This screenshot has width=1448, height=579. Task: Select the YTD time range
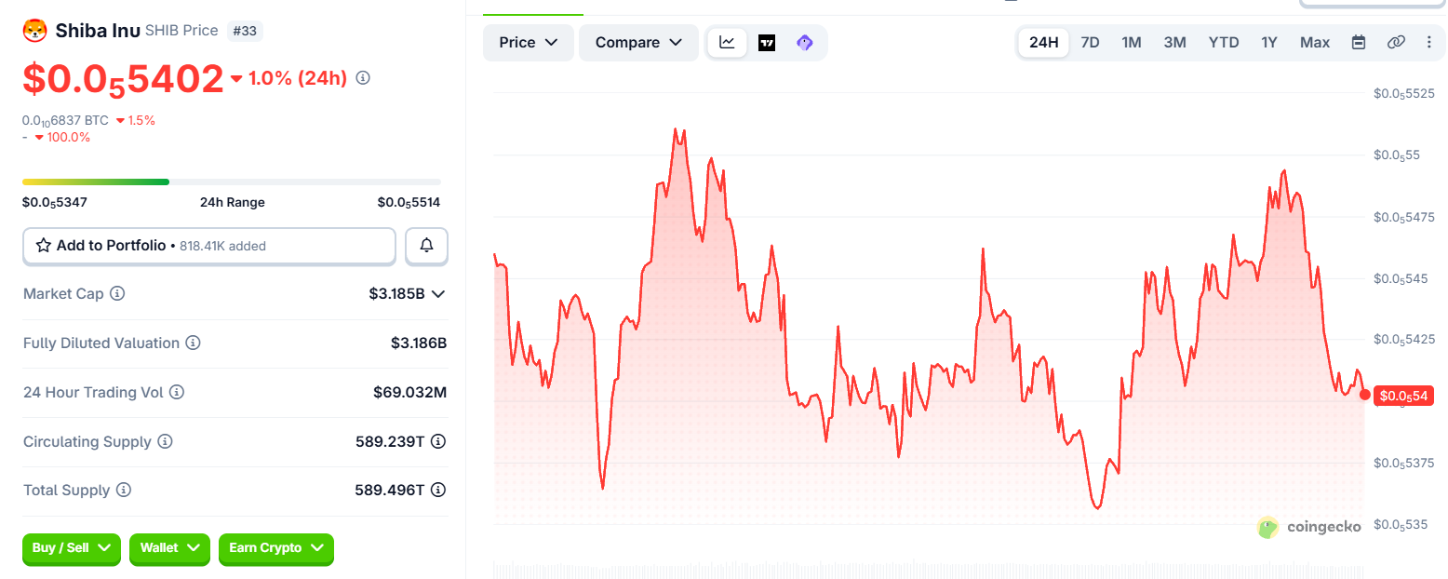pos(1224,43)
